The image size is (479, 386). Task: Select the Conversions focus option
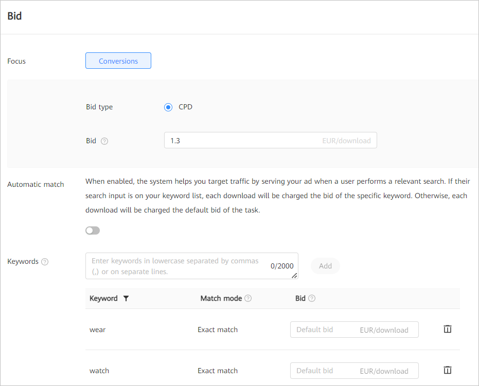(x=118, y=61)
